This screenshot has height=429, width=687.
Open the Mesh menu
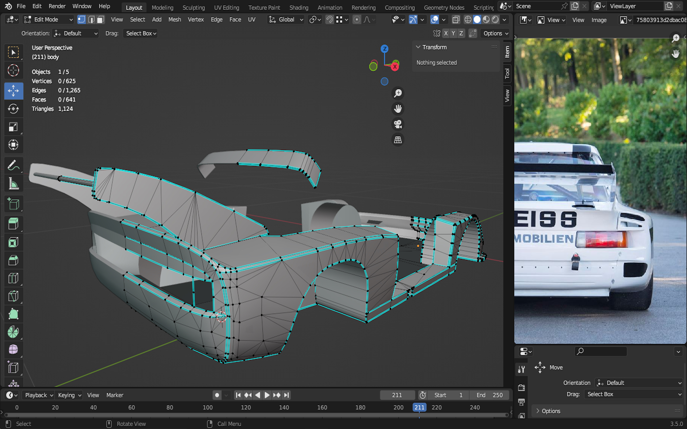pyautogui.click(x=175, y=20)
